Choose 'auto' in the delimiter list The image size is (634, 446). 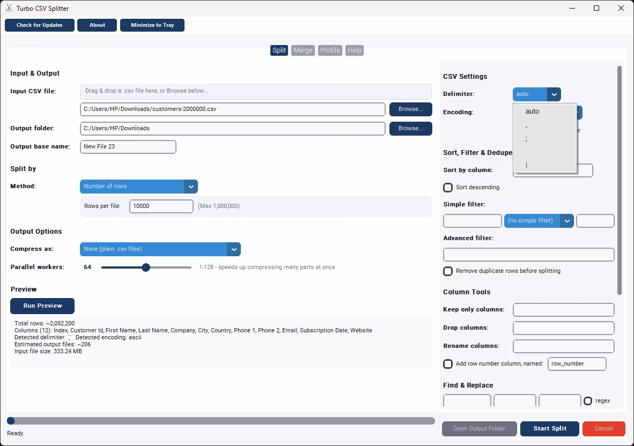click(544, 111)
